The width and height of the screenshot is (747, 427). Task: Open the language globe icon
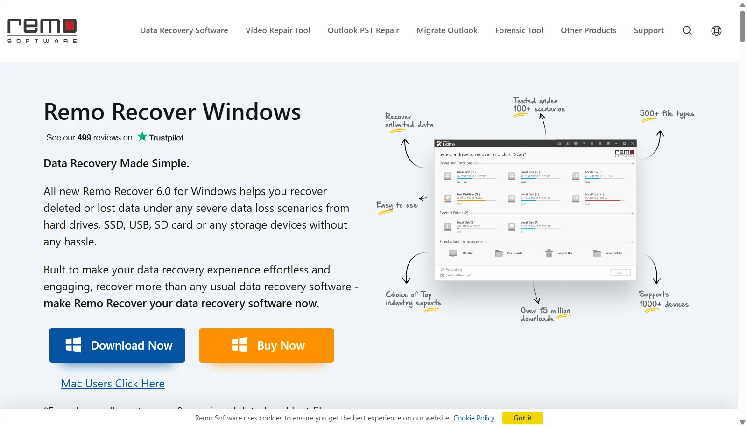(x=716, y=31)
